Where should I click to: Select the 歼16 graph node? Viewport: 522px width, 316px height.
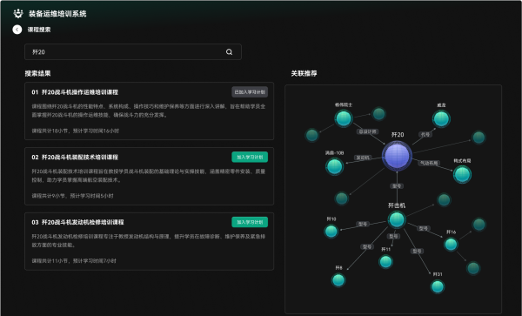tap(451, 245)
